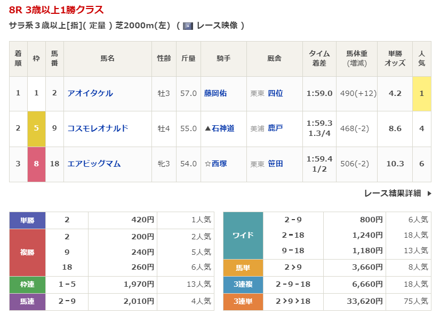Open trainer 笹田's profile
The height and width of the screenshot is (315, 440).
(275, 164)
